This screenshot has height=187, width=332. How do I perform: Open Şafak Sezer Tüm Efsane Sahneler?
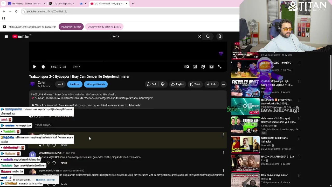(x=274, y=140)
